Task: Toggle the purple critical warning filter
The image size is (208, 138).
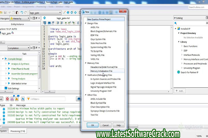Action: [x=12, y=99]
